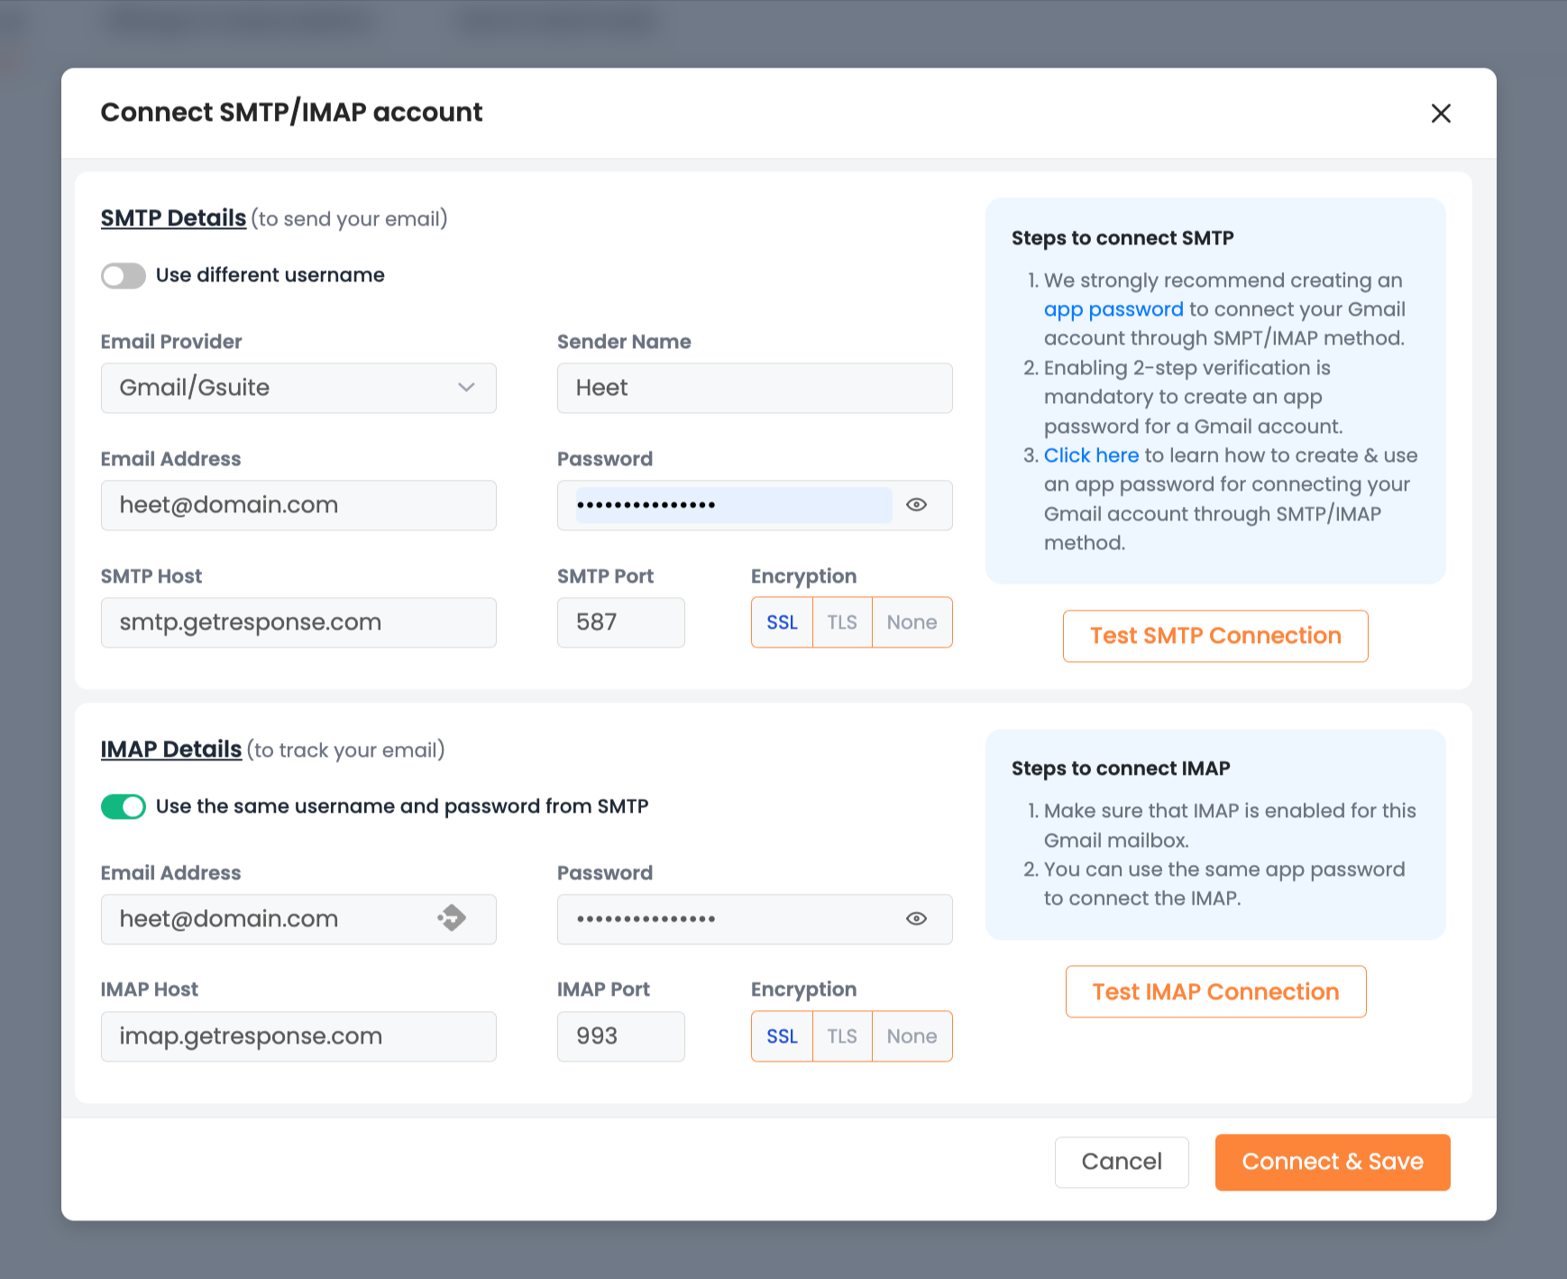1567x1279 pixels.
Task: Focus the Sender Name field
Action: point(754,388)
